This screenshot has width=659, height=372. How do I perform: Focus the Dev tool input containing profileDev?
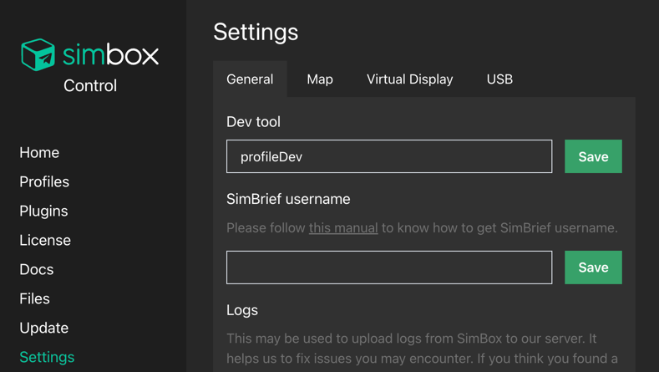[x=389, y=156]
